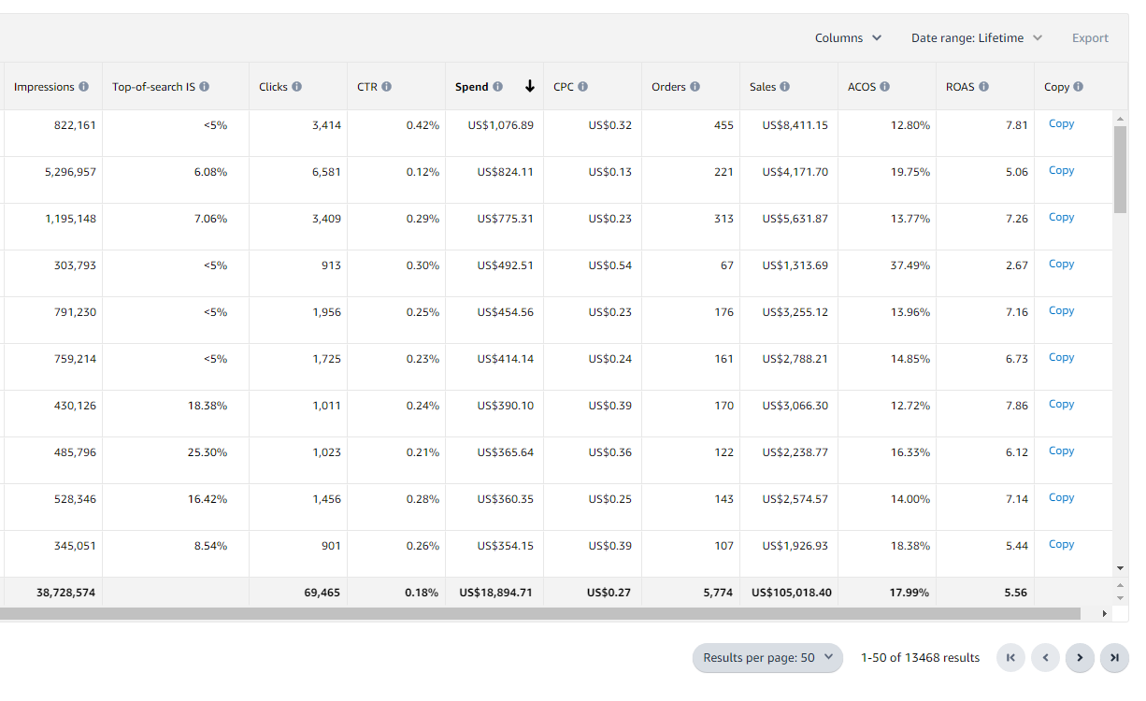Click the 1-50 of 13468 results text
The image size is (1146, 701).
pyautogui.click(x=920, y=658)
